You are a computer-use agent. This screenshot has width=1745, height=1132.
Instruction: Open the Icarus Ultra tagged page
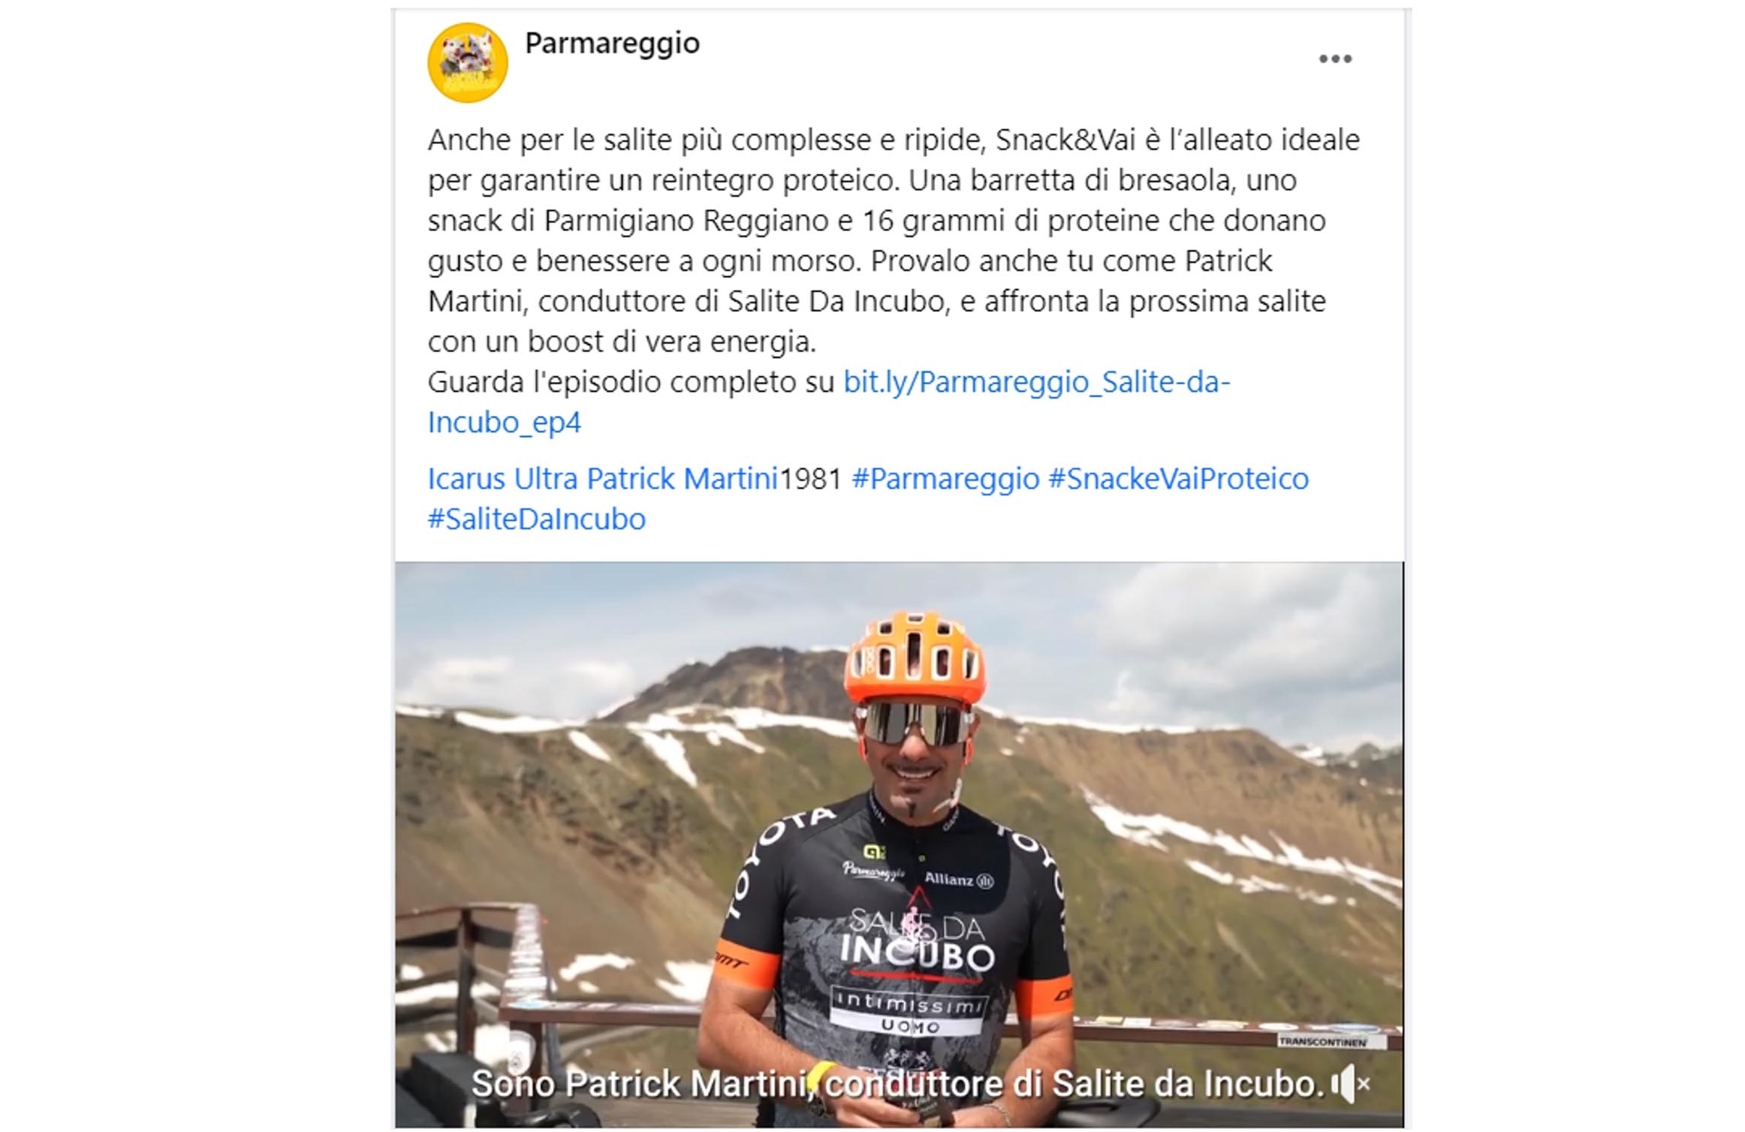coord(502,479)
